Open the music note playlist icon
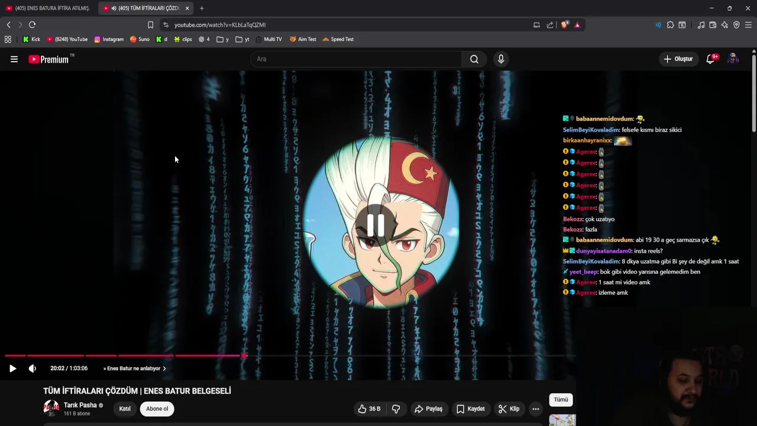This screenshot has height=426, width=757. [701, 25]
